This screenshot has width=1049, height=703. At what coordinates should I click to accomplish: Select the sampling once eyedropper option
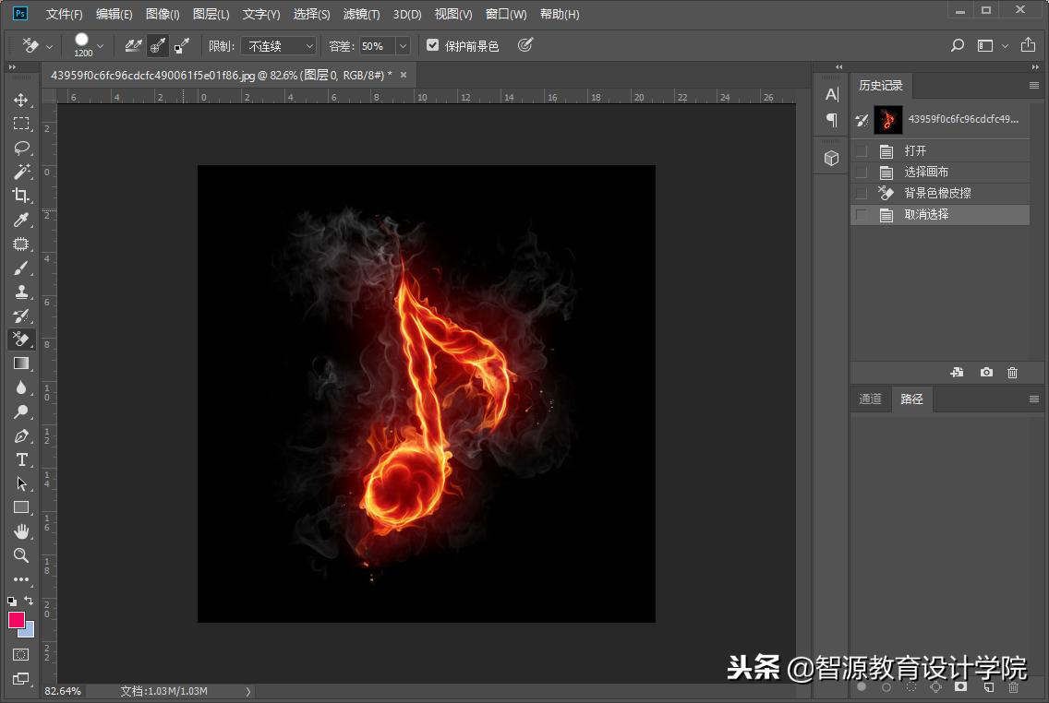coord(157,44)
